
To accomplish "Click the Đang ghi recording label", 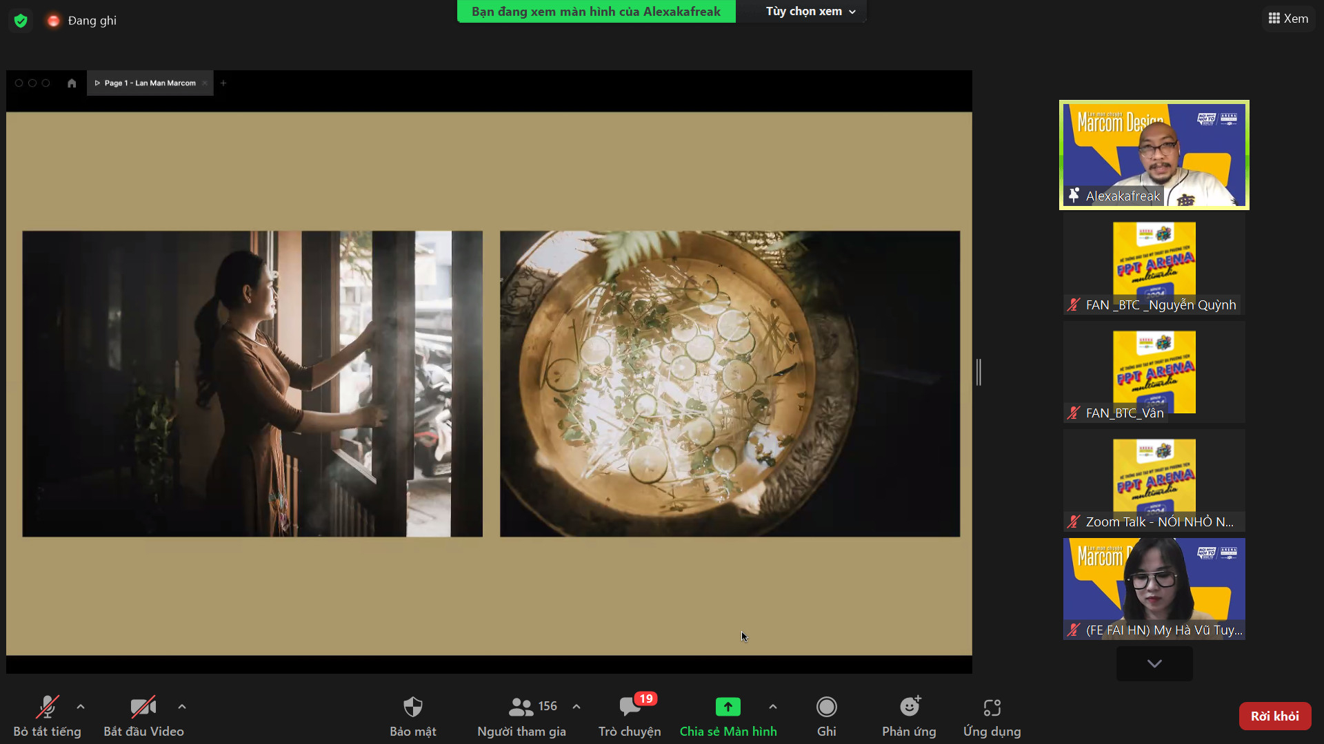I will point(92,21).
